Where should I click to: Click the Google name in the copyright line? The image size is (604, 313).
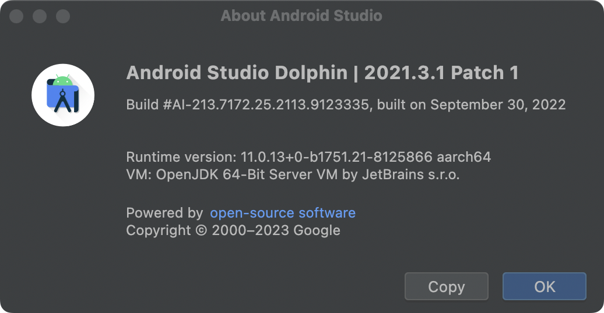coord(317,230)
